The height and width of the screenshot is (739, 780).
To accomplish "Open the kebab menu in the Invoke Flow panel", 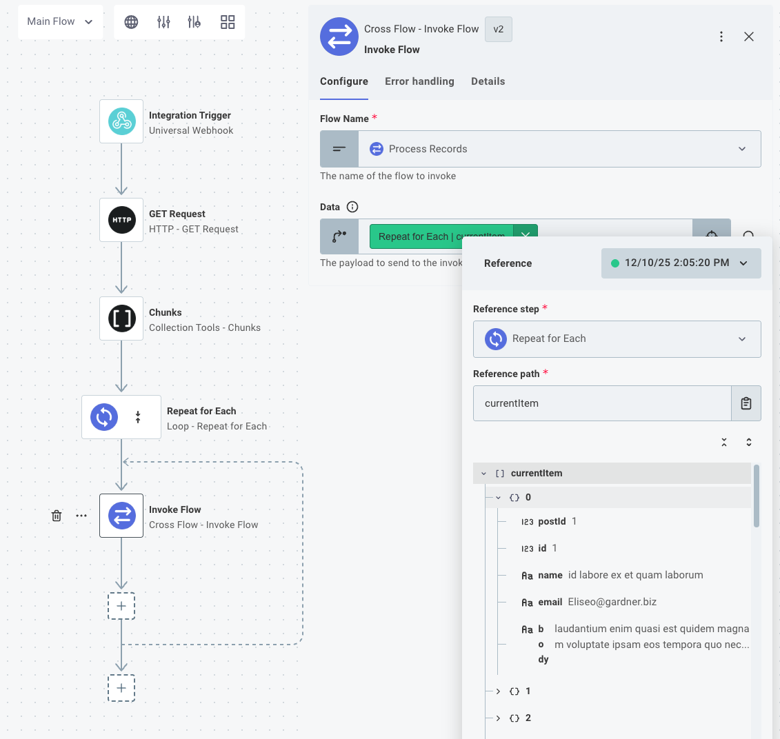I will [x=721, y=37].
